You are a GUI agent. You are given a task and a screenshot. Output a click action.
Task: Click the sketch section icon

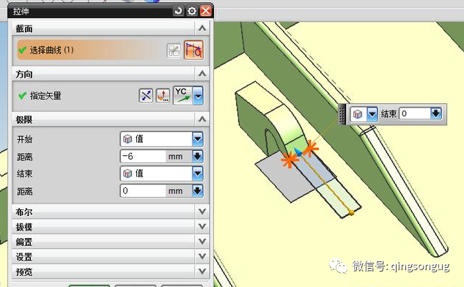174,51
